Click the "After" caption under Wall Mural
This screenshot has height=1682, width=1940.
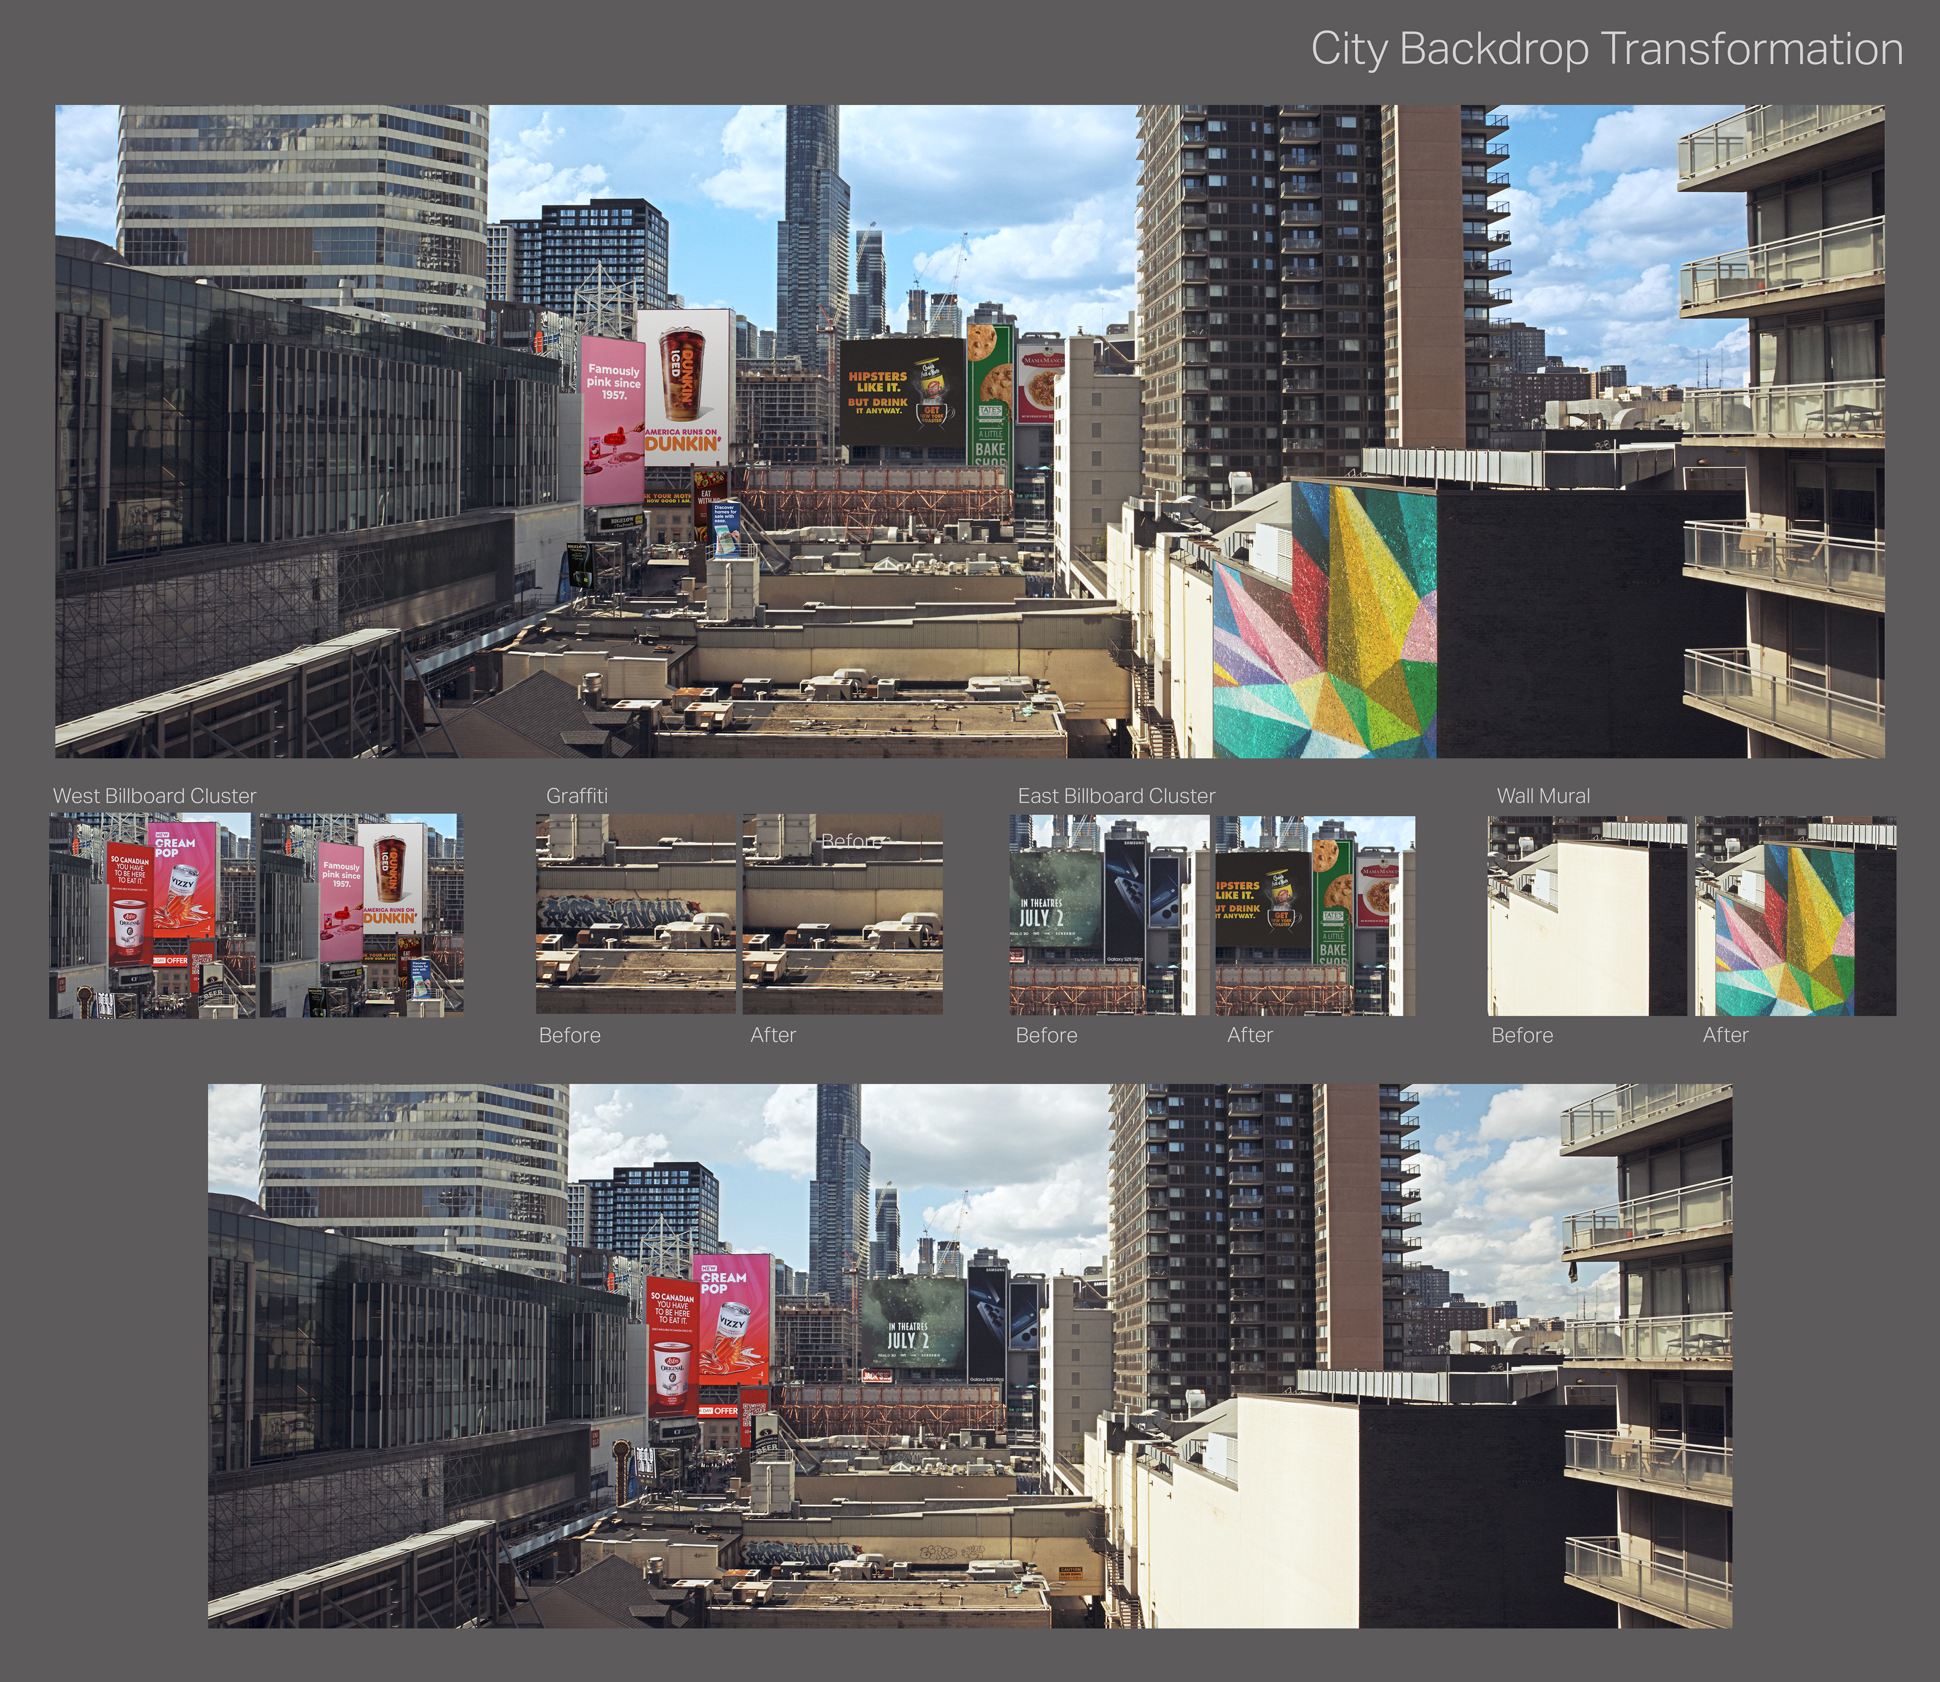point(1726,1035)
